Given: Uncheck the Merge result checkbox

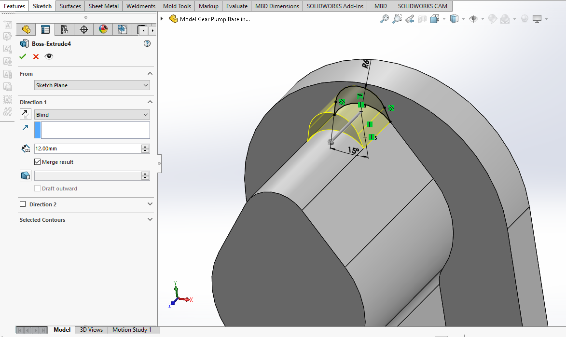Looking at the screenshot, I should click(x=38, y=162).
